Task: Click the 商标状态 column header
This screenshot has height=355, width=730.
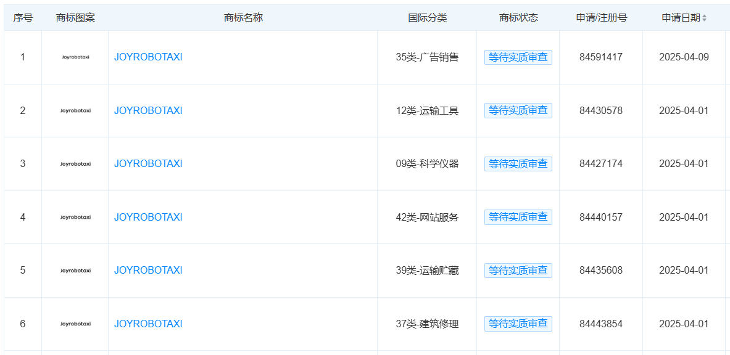Action: coord(518,18)
